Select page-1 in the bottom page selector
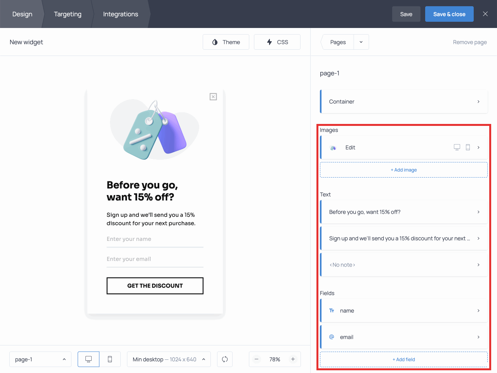 point(40,359)
